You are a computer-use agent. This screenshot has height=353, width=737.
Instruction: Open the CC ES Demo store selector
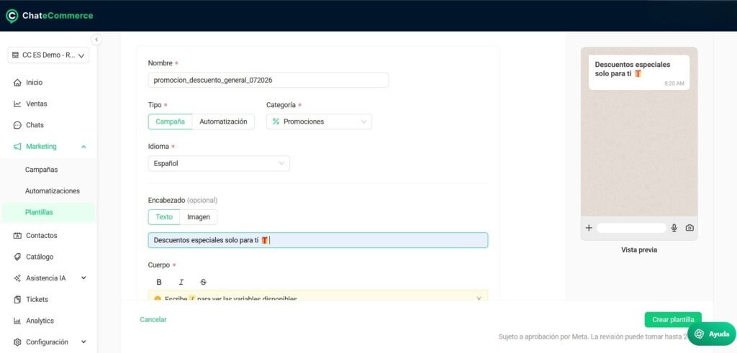(48, 55)
